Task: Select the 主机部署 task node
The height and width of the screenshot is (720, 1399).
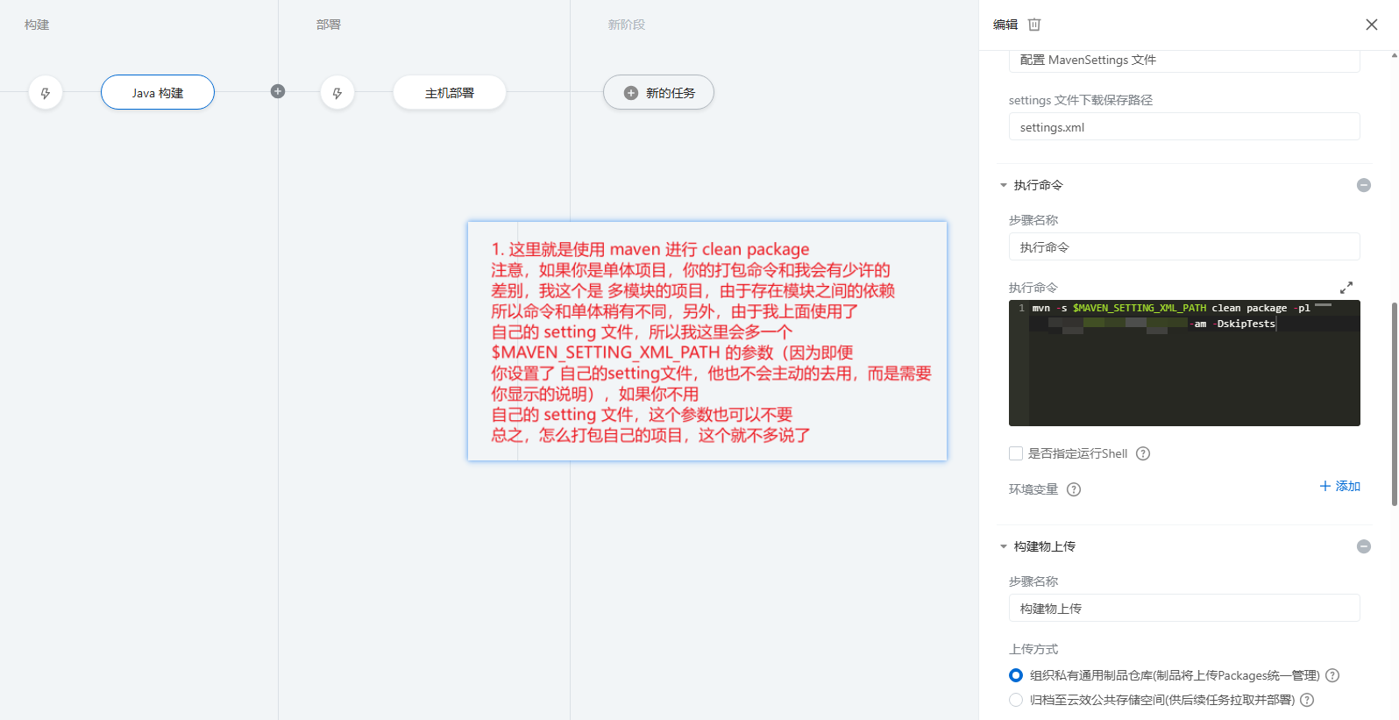Action: pos(450,92)
